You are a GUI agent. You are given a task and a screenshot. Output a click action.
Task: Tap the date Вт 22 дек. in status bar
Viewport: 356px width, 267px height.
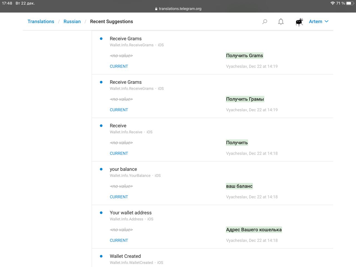pos(25,3)
